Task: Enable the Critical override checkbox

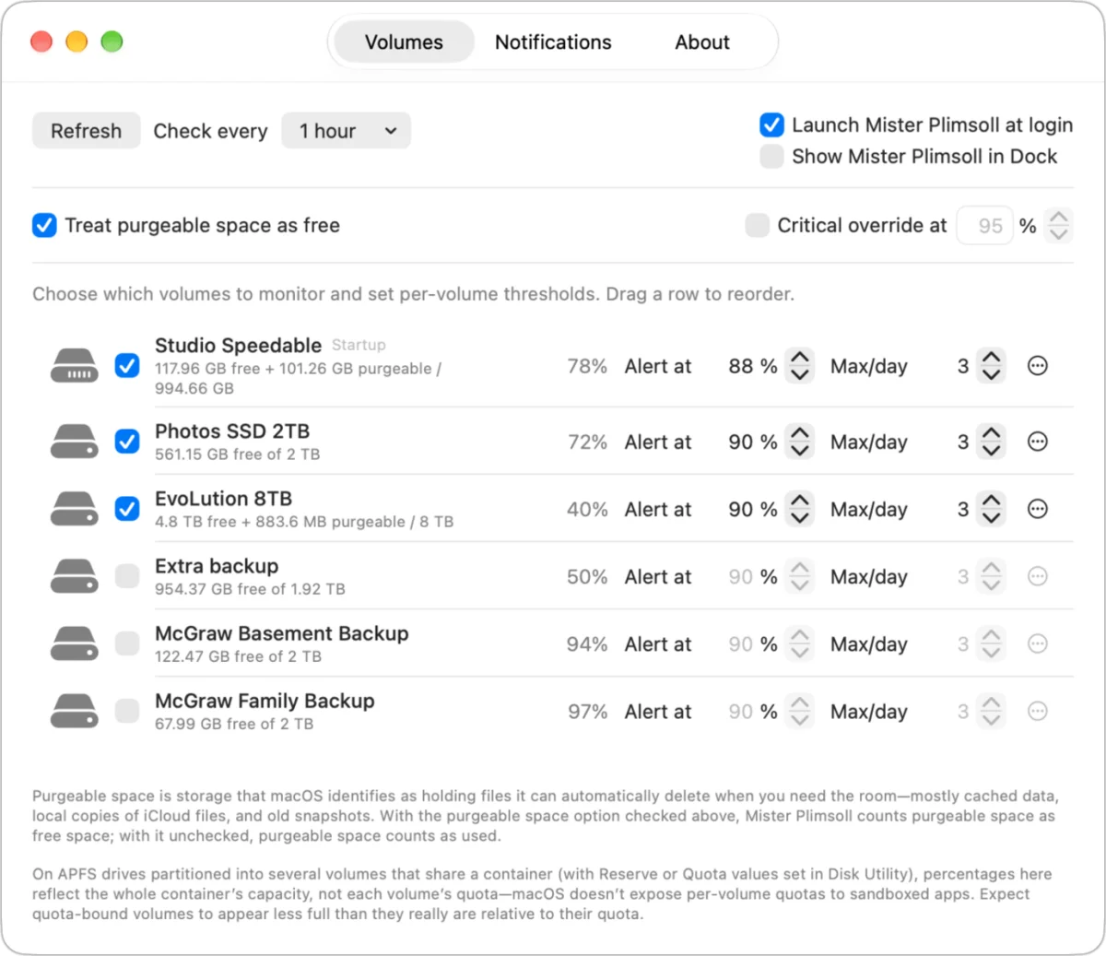Action: [x=757, y=225]
